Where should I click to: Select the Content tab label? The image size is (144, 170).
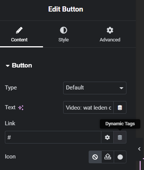coord(19,40)
